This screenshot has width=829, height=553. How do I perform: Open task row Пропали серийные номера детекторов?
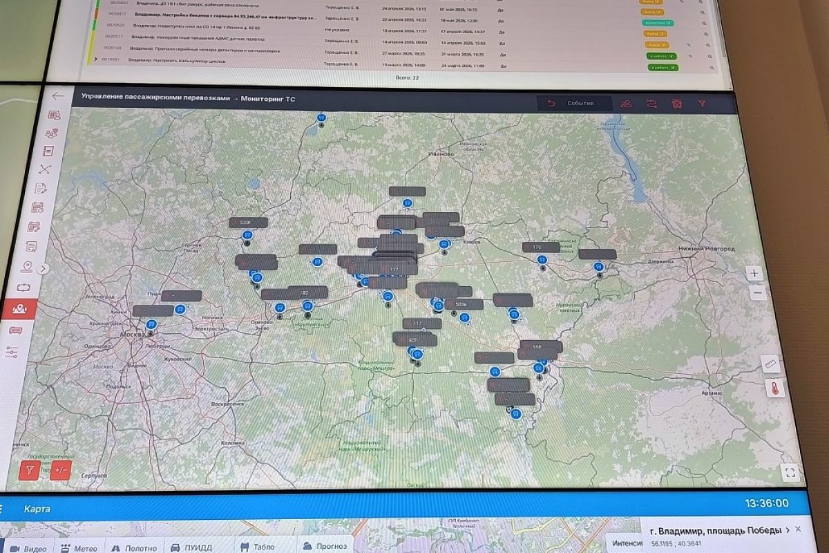[205, 50]
